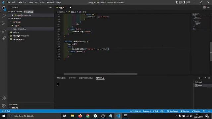Open the Explorer view in activity bar
Image resolution: width=212 pixels, height=119 pixels.
pyautogui.click(x=4, y=9)
